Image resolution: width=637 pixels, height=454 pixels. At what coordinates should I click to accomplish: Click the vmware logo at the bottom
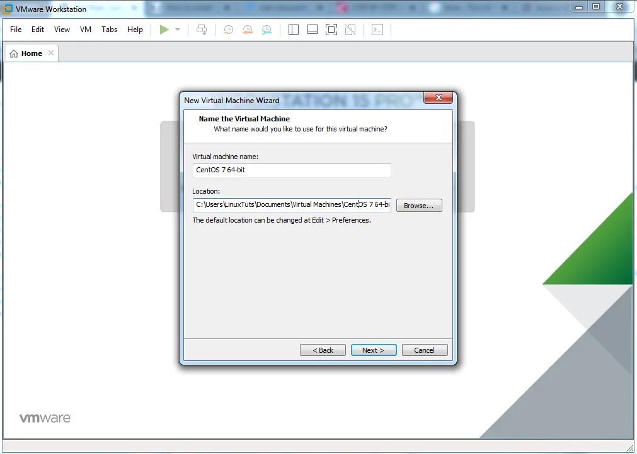coord(45,418)
